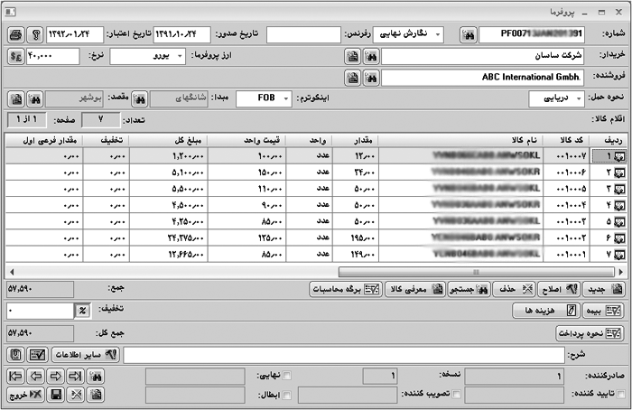Click the binoculars search next to proforma number
Viewport: 632px width, 410px height.
point(467,35)
